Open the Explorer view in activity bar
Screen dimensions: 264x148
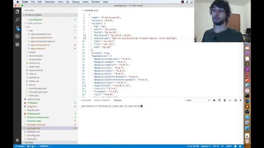(x=17, y=12)
